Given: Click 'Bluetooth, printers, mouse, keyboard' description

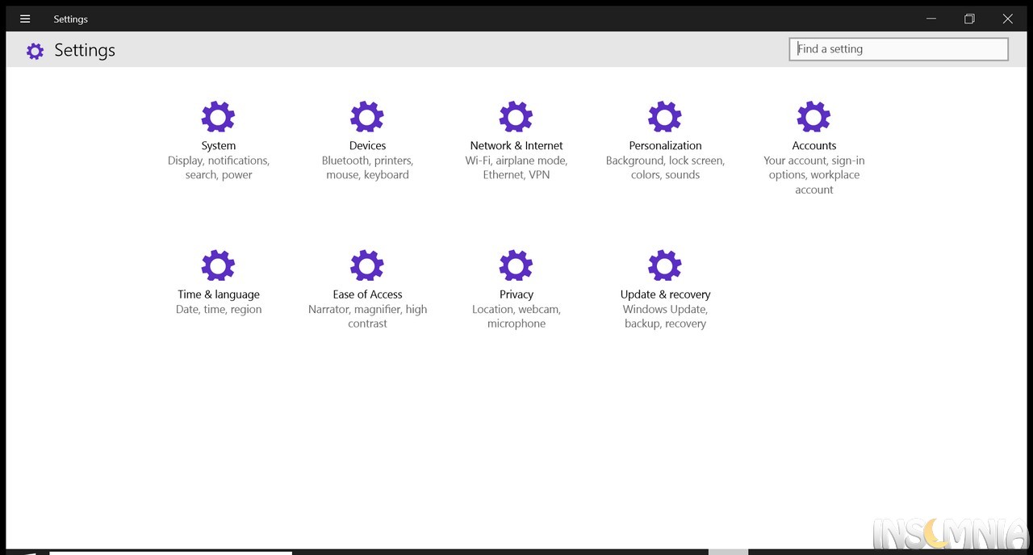Looking at the screenshot, I should coord(367,168).
